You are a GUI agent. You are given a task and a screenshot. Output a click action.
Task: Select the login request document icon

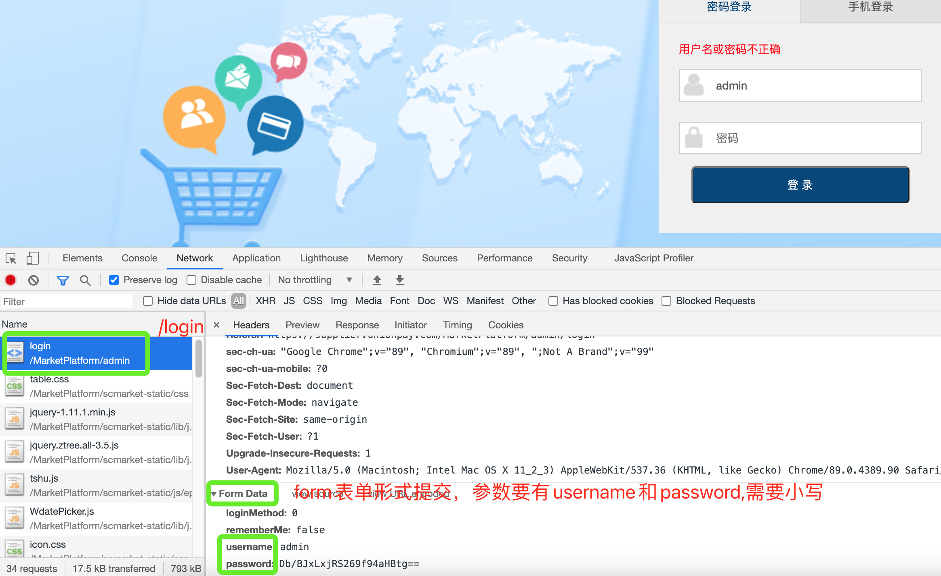pyautogui.click(x=15, y=353)
